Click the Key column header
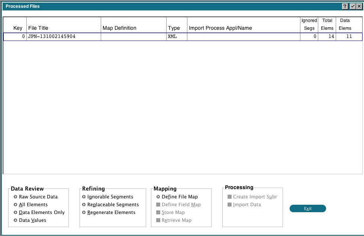This screenshot has height=236, width=364. click(x=18, y=28)
